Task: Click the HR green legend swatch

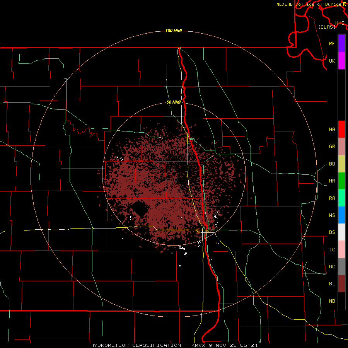Action: click(341, 181)
